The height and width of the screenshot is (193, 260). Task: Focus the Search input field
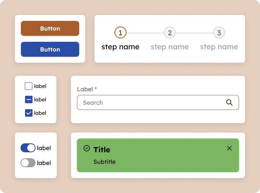(149, 103)
